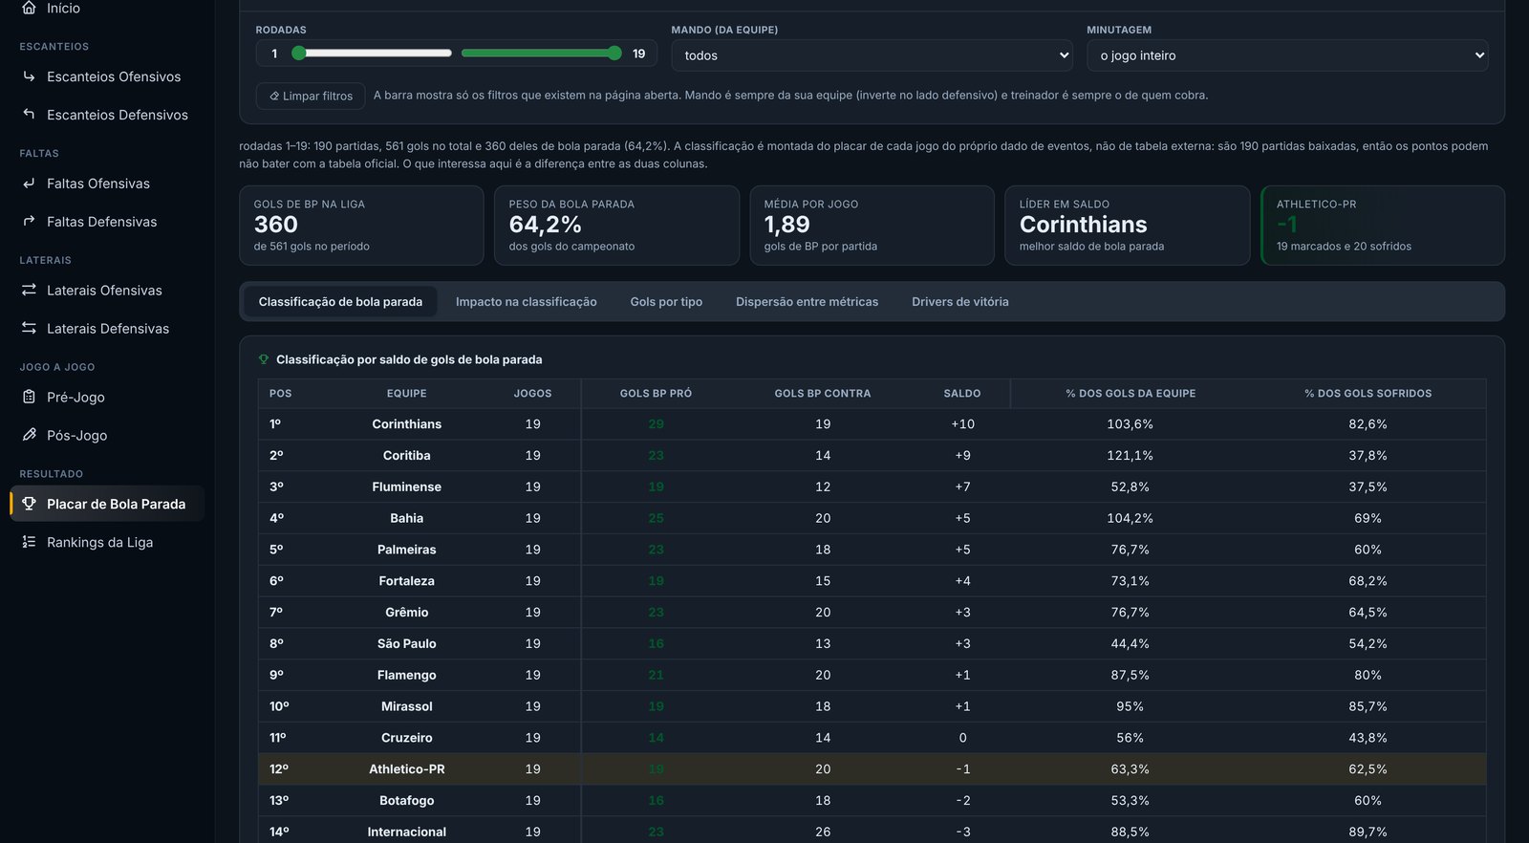
Task: Click the EQUIPE column header
Action: point(407,394)
